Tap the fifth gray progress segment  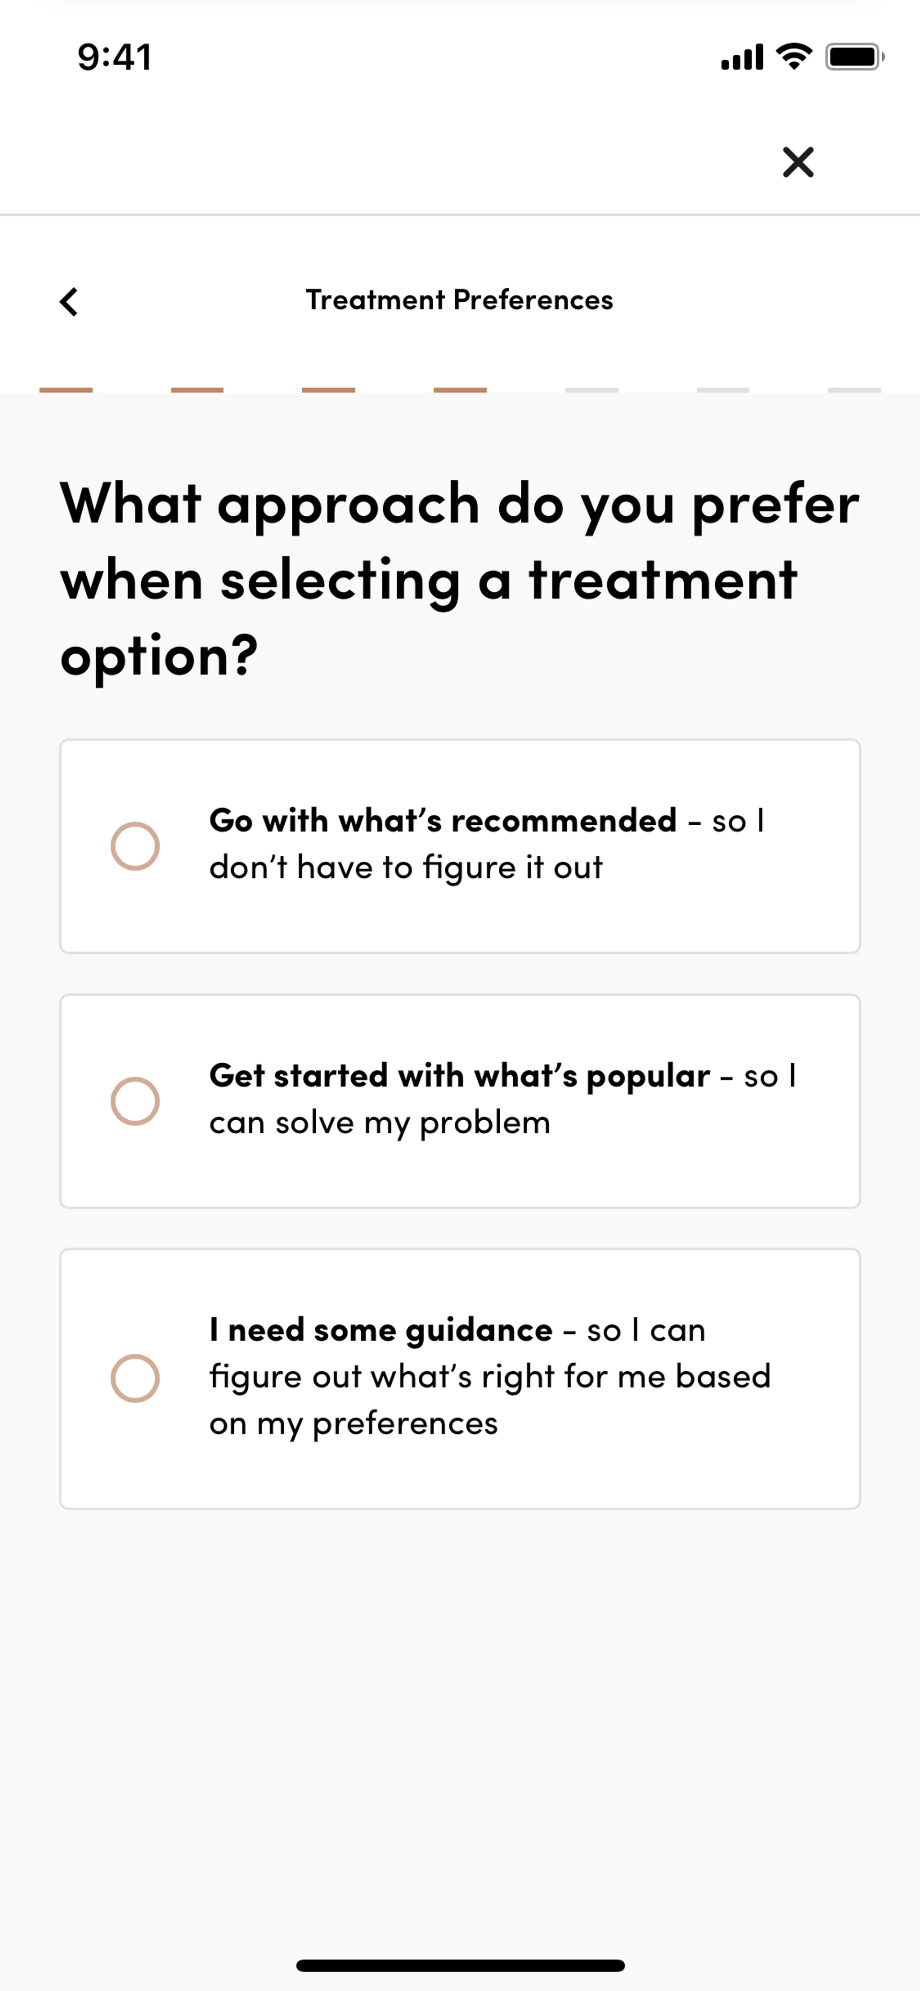[591, 390]
